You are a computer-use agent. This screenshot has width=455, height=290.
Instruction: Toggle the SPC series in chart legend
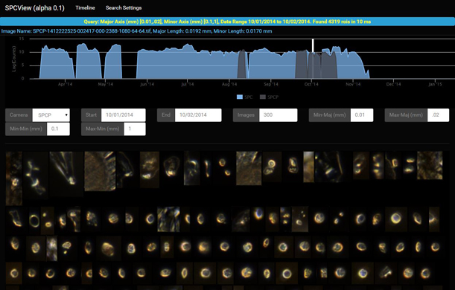tap(244, 97)
